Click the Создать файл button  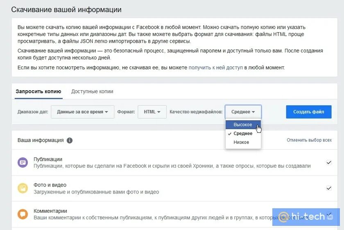pyautogui.click(x=309, y=112)
